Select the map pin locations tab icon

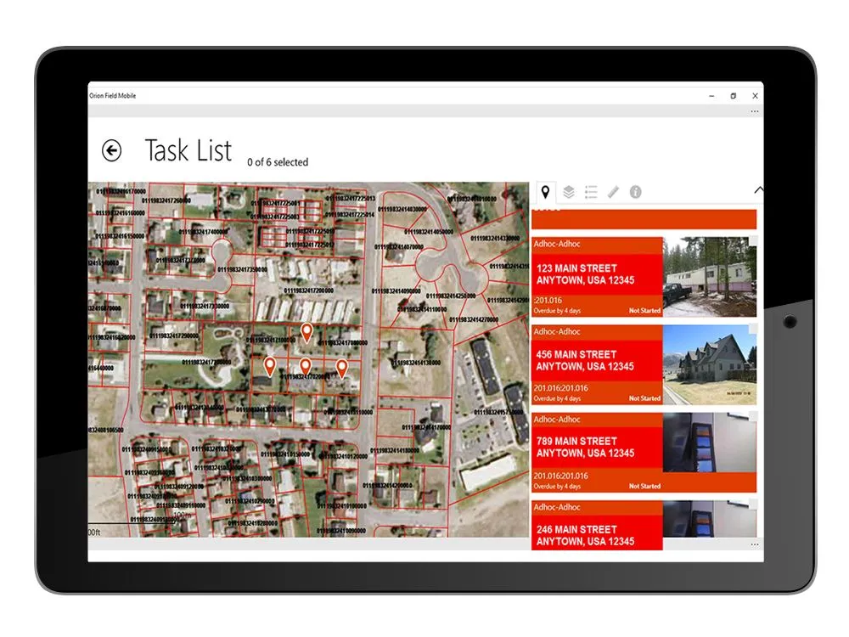(x=545, y=192)
